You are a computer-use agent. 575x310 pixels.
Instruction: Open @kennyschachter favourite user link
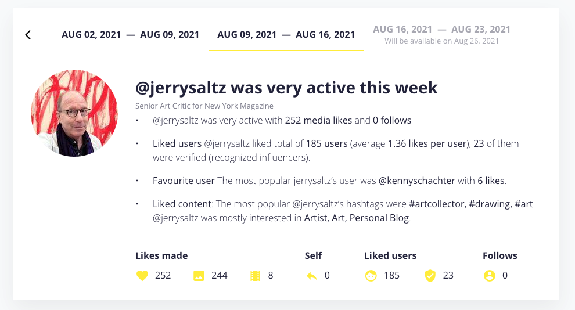click(416, 181)
